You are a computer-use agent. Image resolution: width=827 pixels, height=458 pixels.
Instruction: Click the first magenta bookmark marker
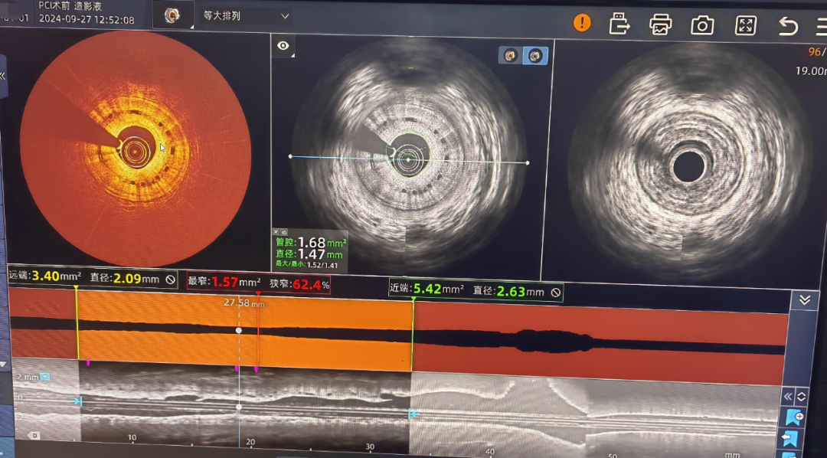88,364
